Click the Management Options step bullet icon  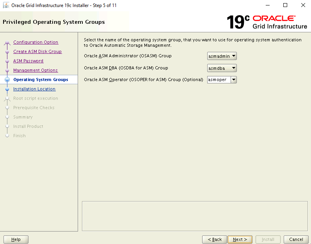click(x=7, y=70)
